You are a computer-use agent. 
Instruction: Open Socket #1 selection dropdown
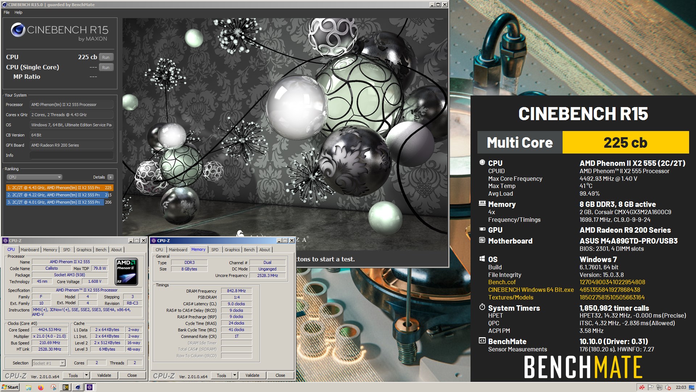coord(49,363)
